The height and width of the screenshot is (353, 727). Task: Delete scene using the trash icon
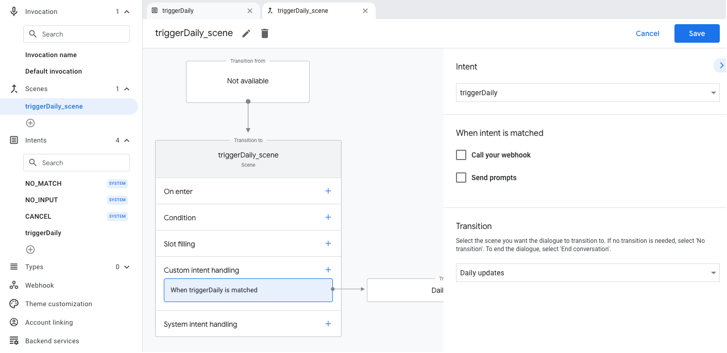coord(265,33)
